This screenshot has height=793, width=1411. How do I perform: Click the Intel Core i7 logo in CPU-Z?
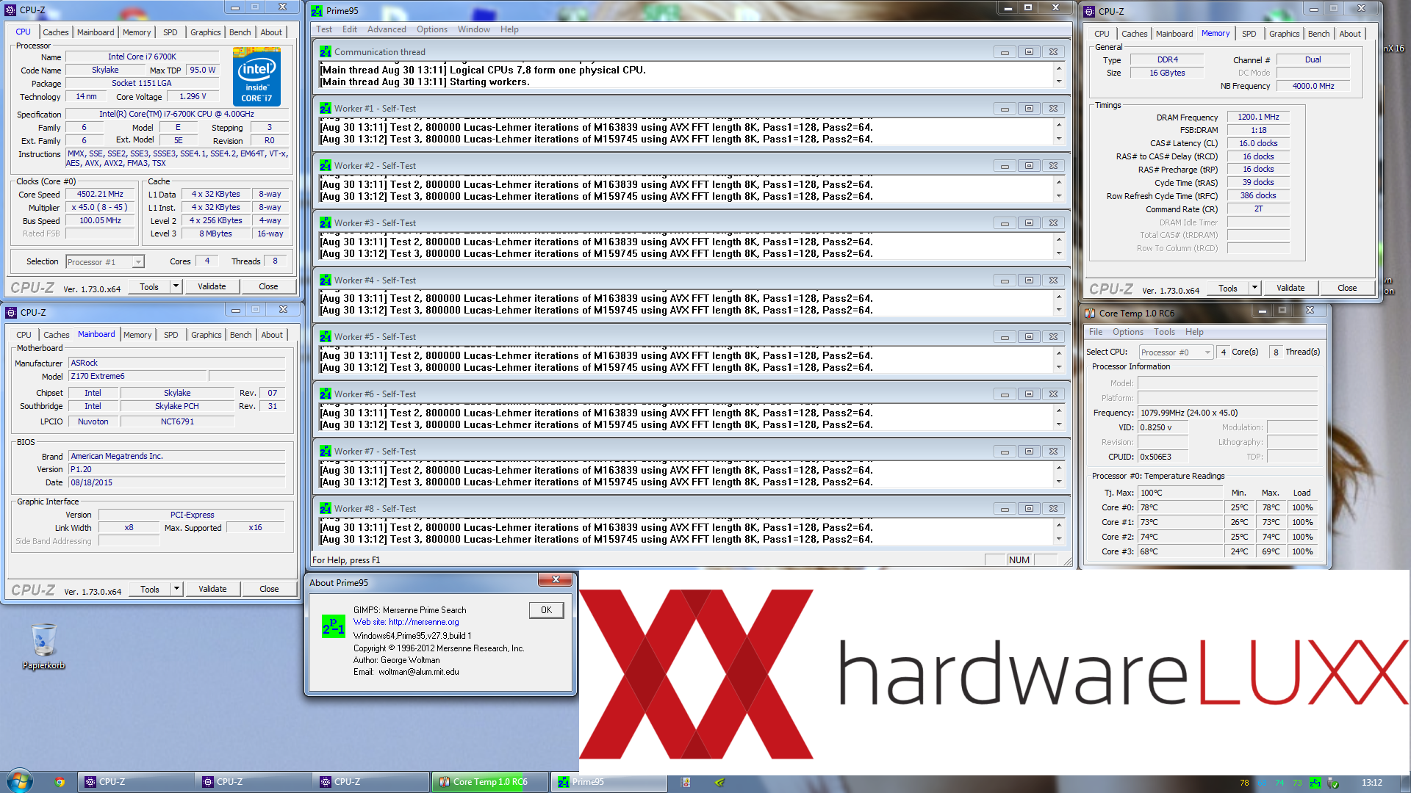coord(256,76)
